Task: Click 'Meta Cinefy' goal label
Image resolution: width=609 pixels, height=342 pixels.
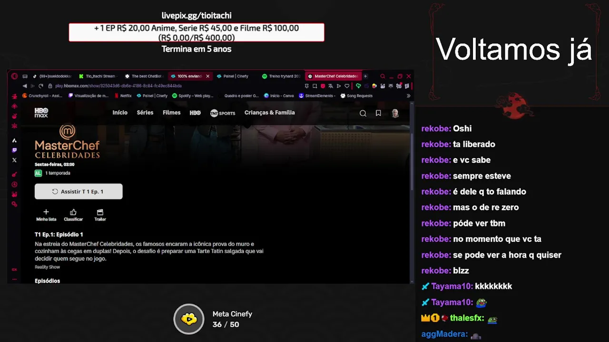Action: click(x=232, y=314)
